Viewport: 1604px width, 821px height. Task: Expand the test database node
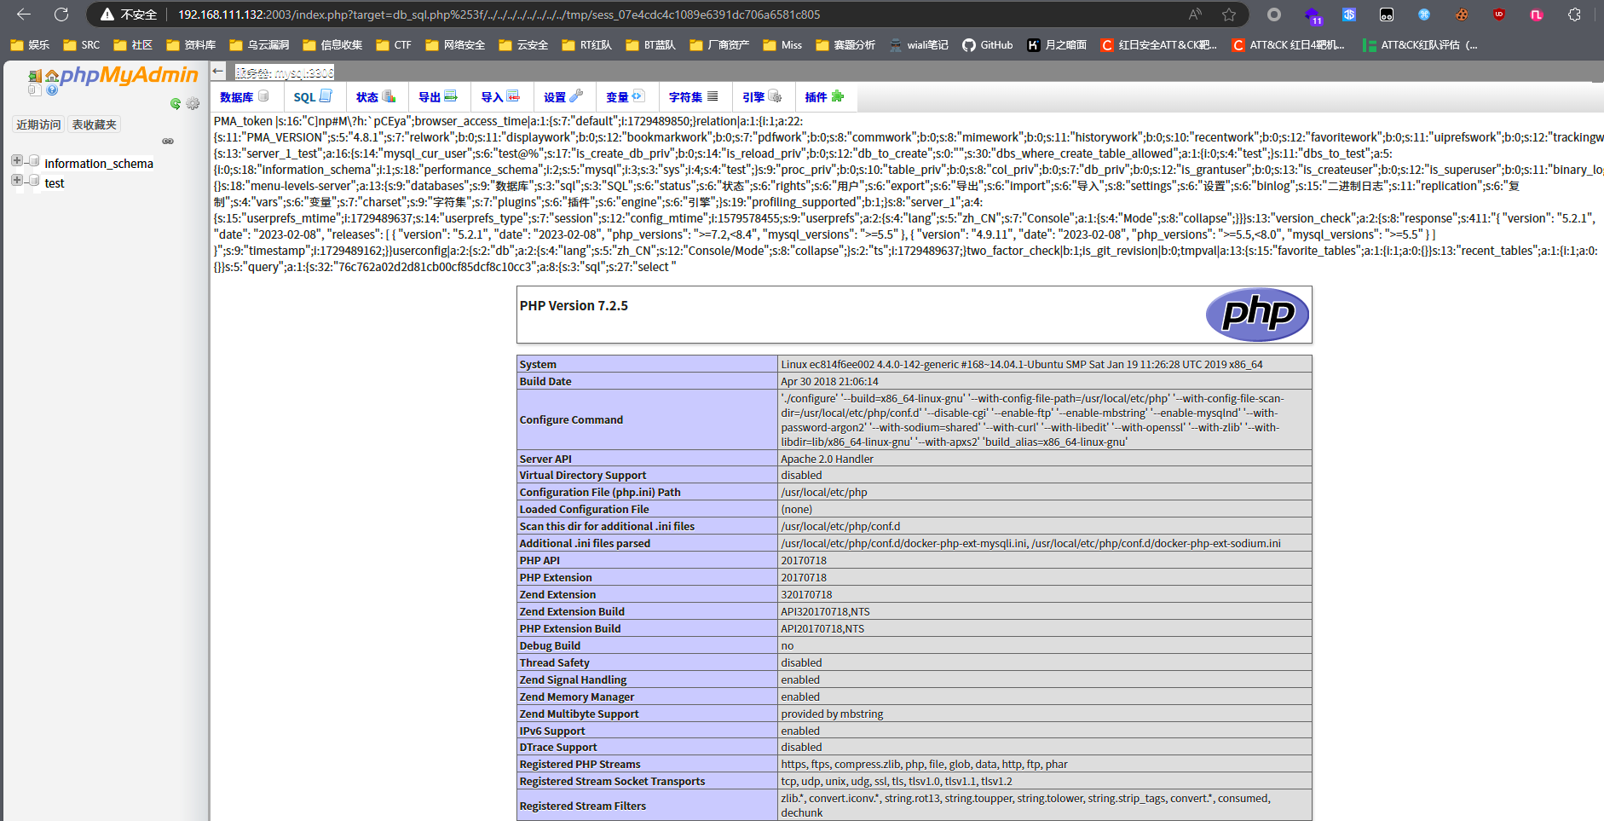(17, 180)
